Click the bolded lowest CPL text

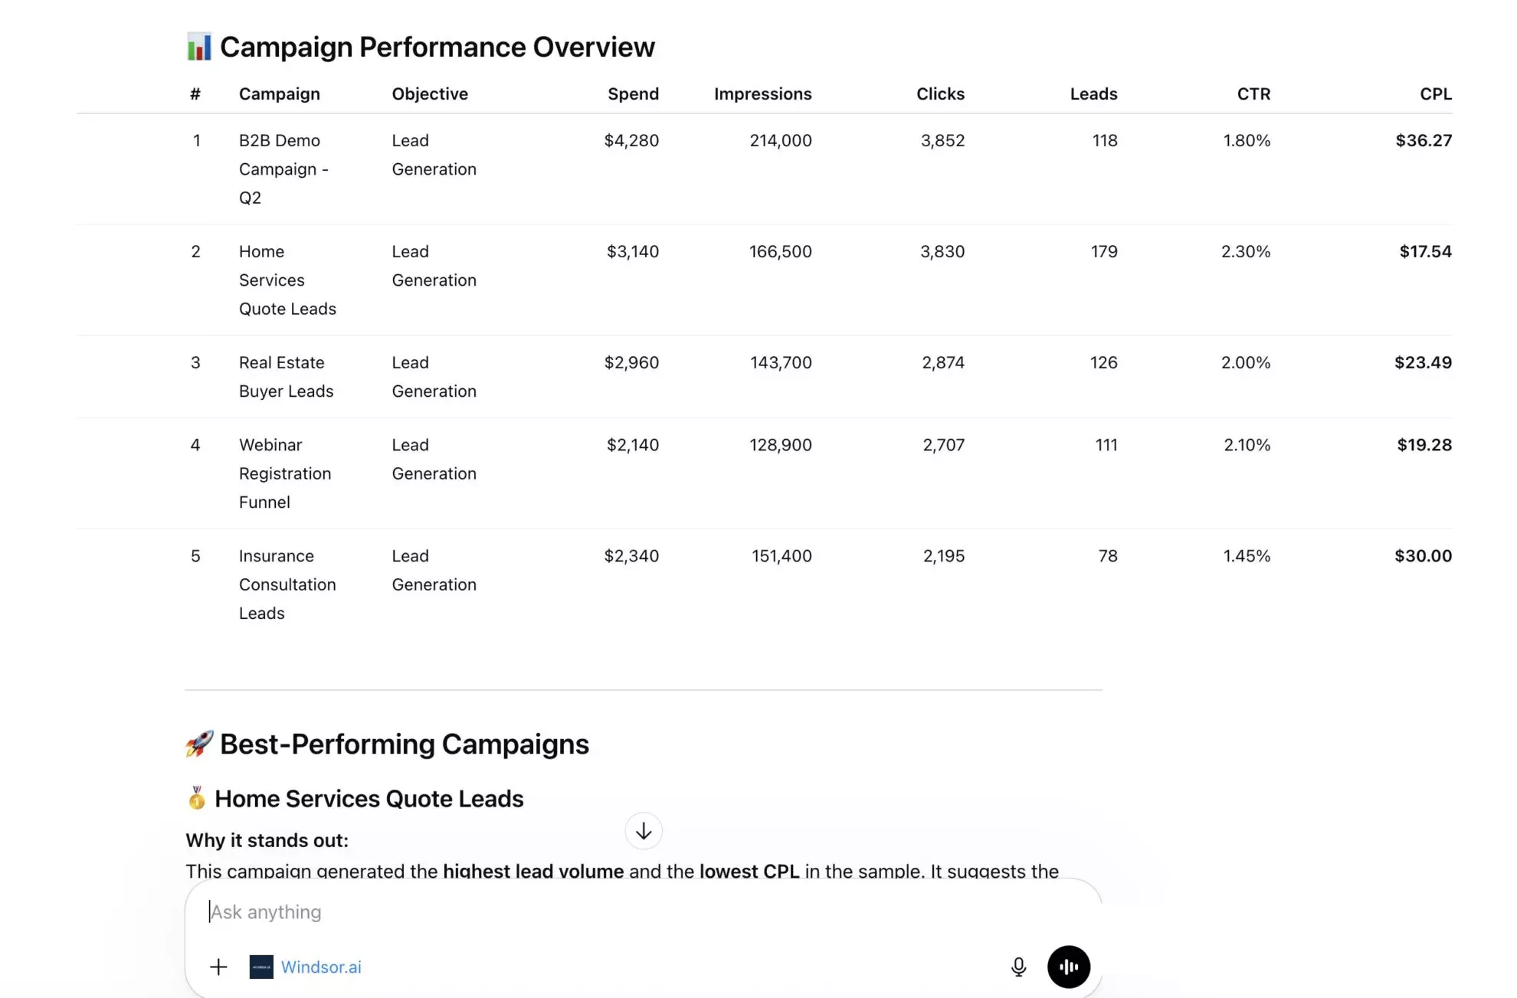[x=749, y=872]
